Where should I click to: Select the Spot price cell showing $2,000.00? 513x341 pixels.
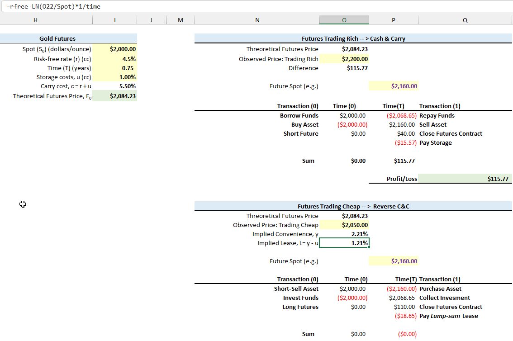[x=114, y=49]
